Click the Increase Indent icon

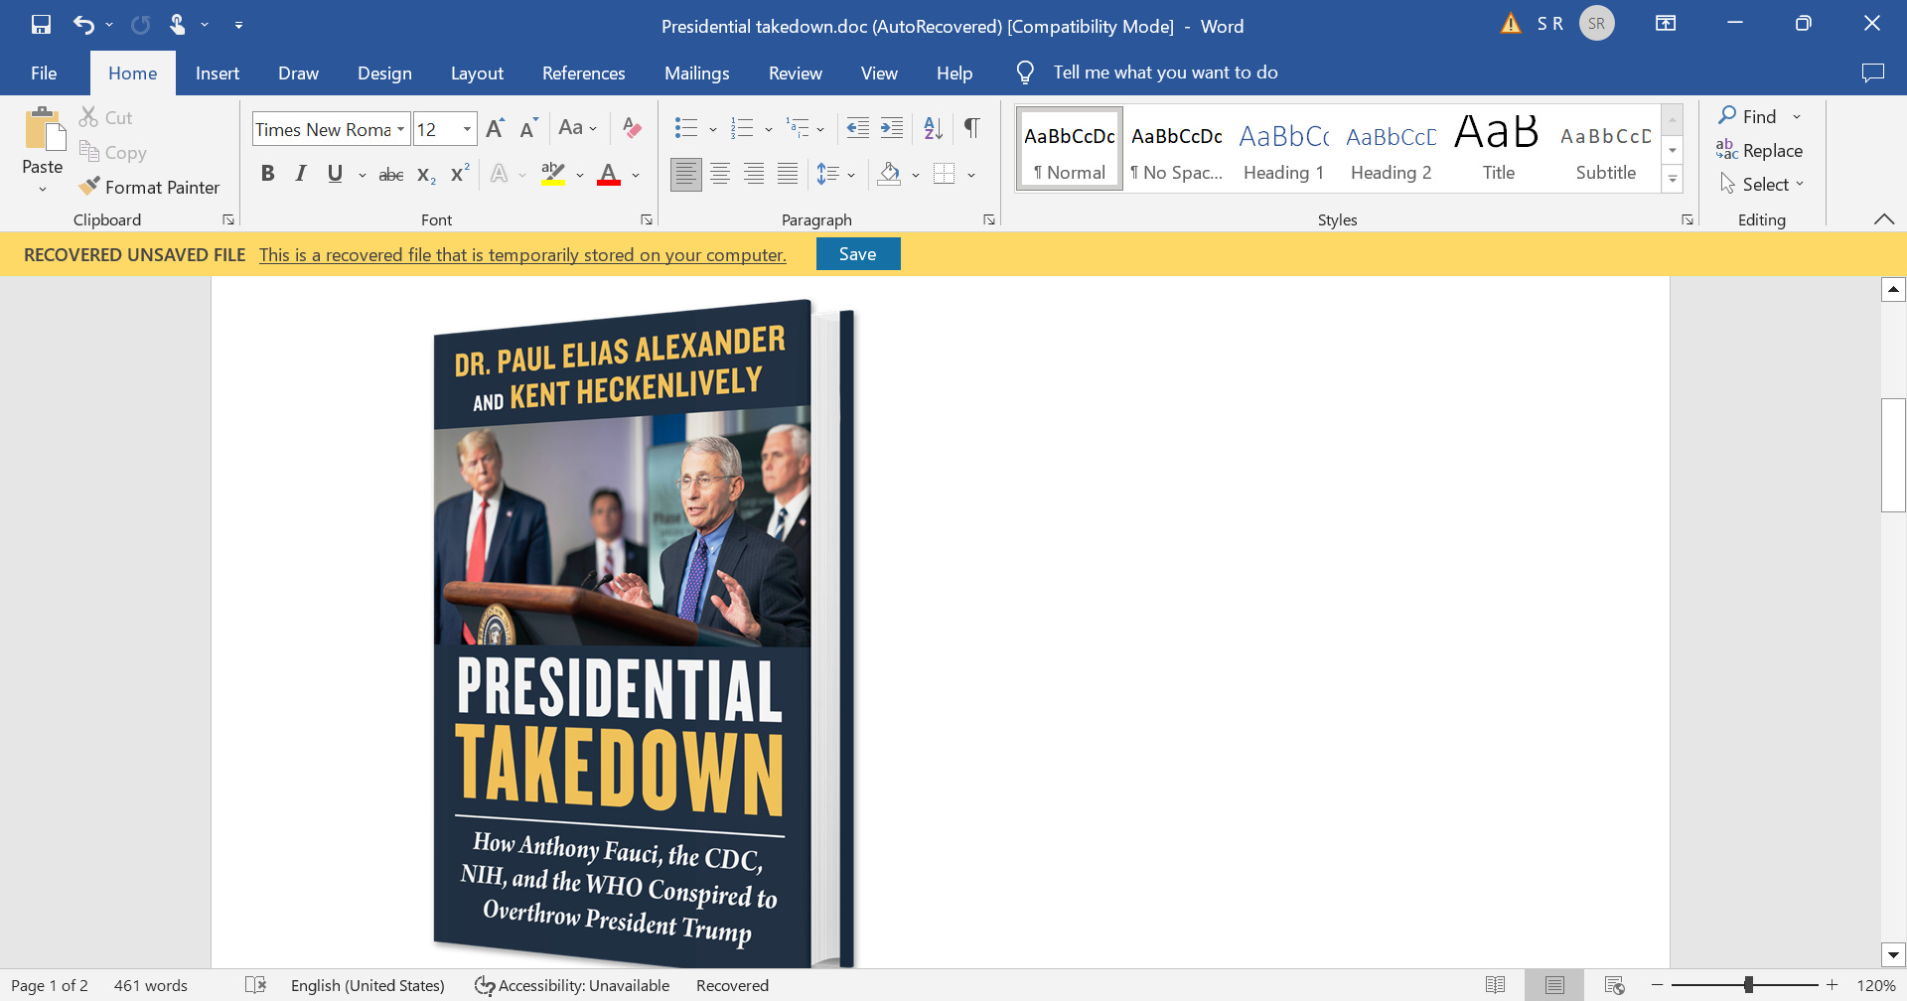pos(892,128)
